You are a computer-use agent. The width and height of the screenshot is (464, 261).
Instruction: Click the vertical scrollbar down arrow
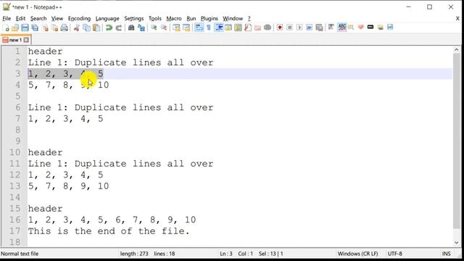tap(456, 243)
